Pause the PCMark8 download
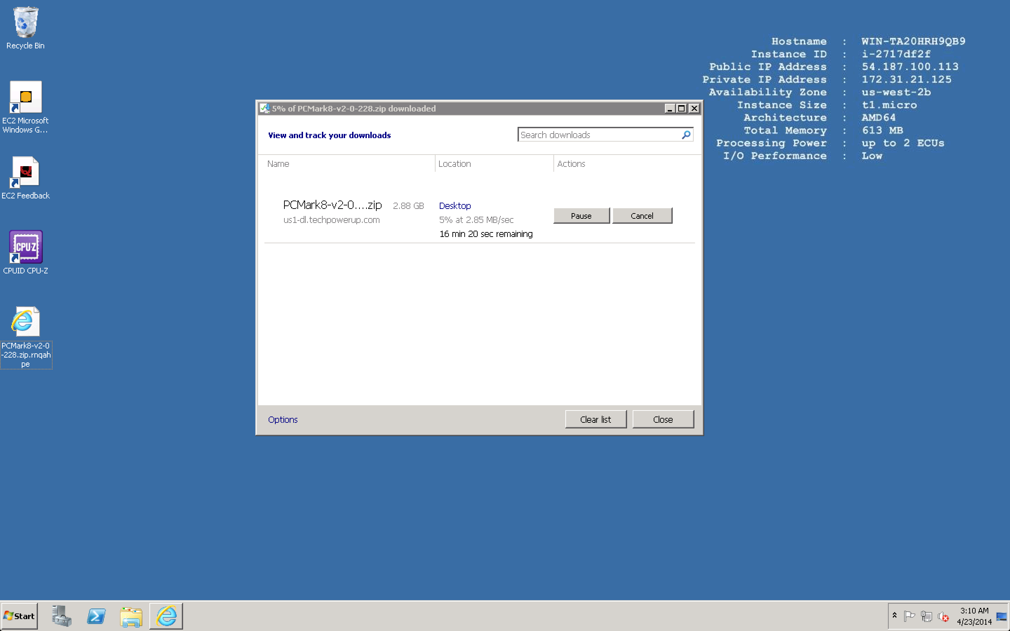 pos(581,216)
